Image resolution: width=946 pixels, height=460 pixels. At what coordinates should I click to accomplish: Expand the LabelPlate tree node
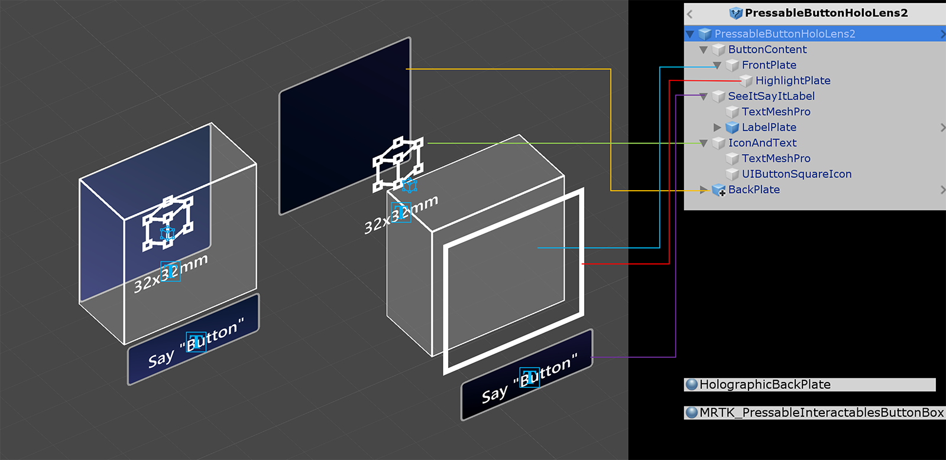(717, 128)
